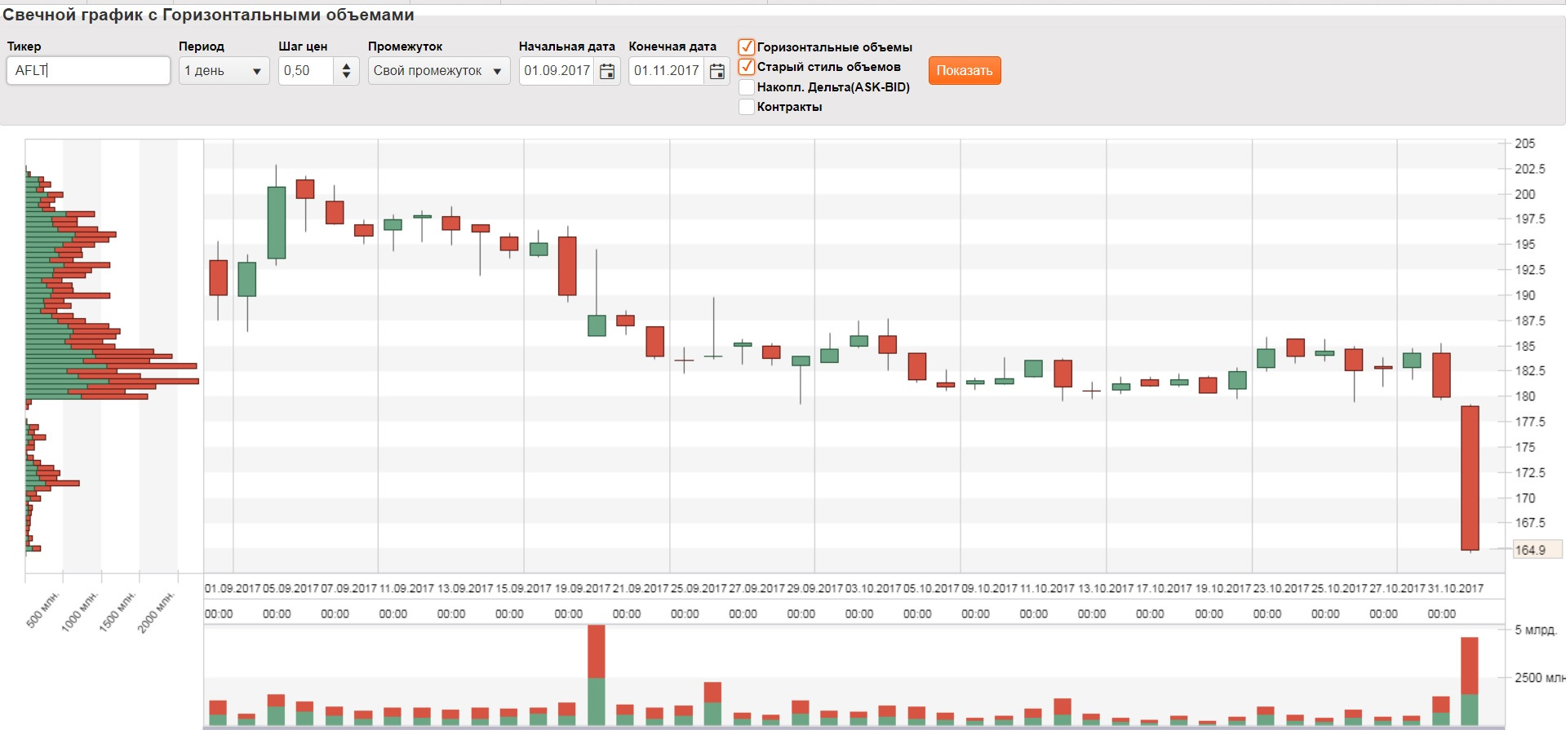Viewport: 1566px width, 730px height.
Task: Click the 1000 млн. horizontal volume axis label
Action: [80, 613]
